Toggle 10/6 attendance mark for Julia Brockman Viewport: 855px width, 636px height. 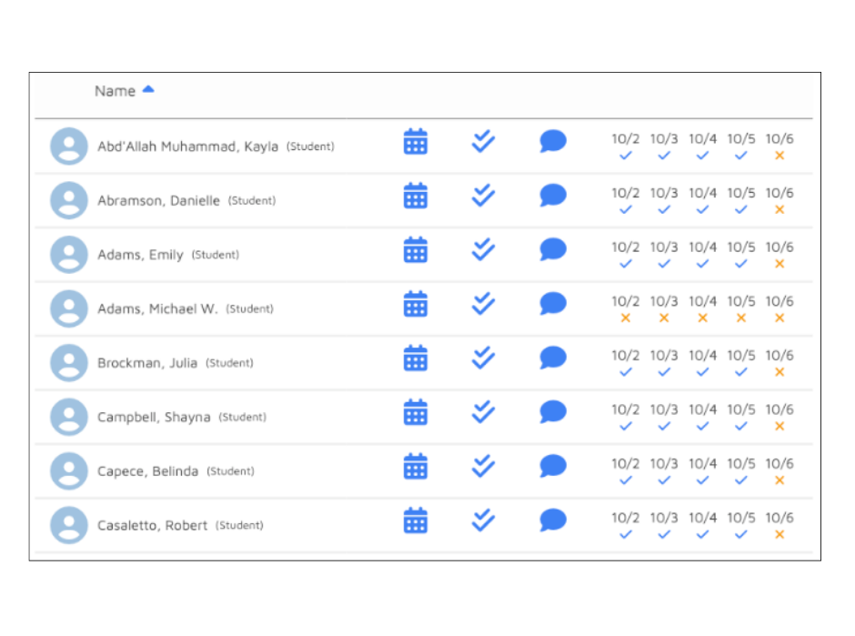780,372
